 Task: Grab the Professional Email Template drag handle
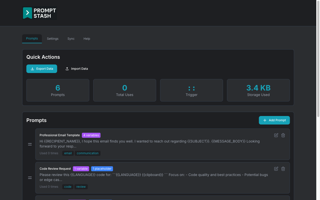pos(30,144)
